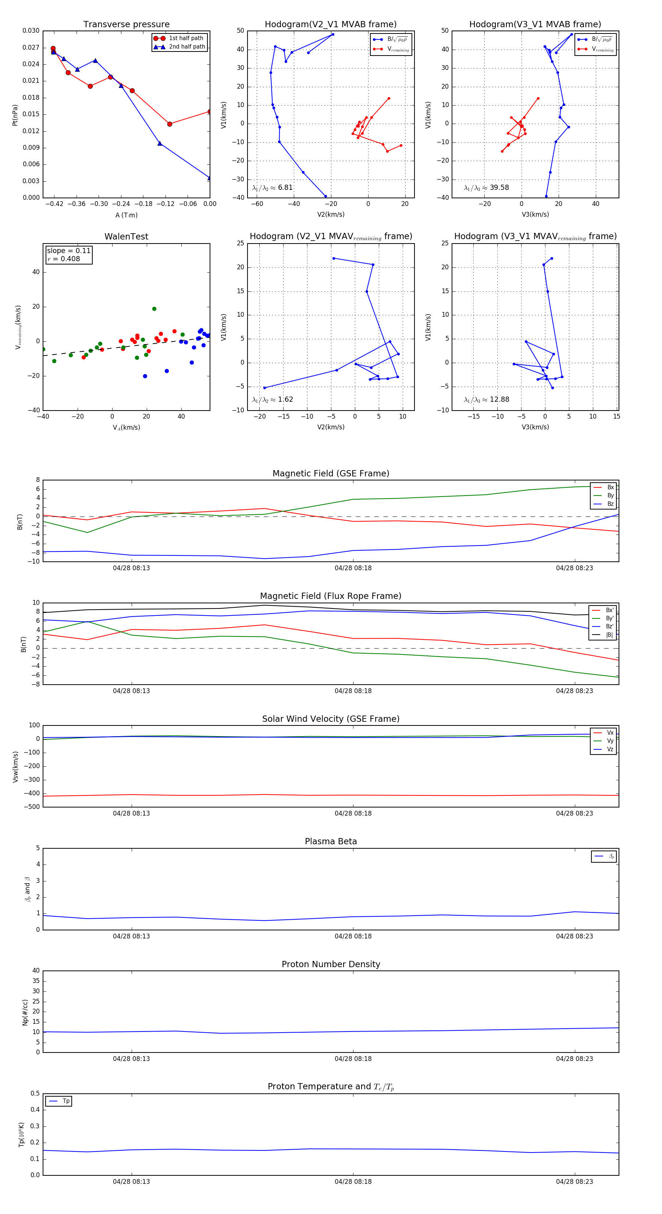Click 'Magnetic Field (Flux Rope Frame)' title
The image size is (662, 1214).
pyautogui.click(x=331, y=596)
